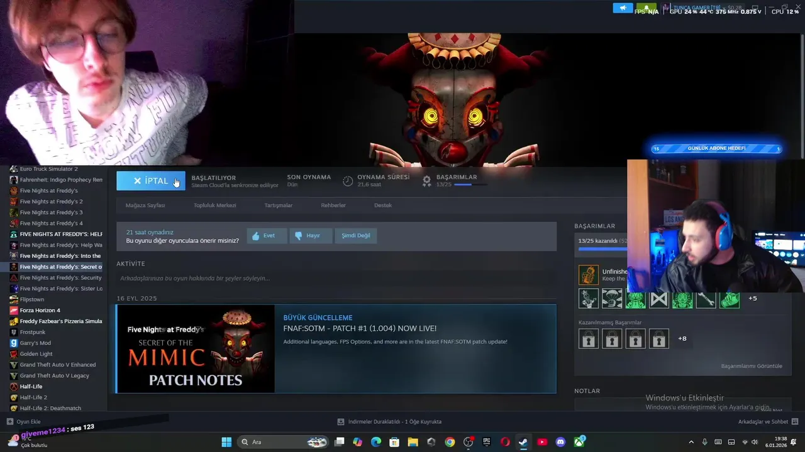Open Epic Games Launcher from taskbar

(x=487, y=442)
